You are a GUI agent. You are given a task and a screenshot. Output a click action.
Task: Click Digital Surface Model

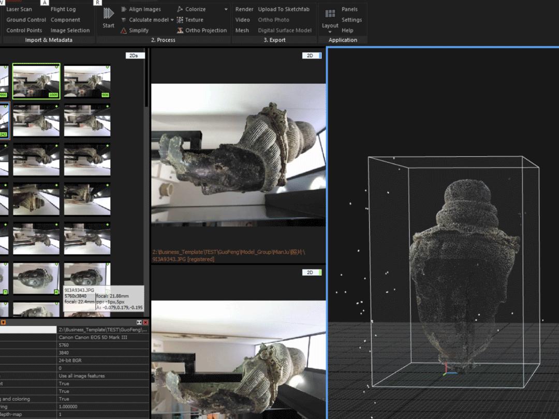285,31
